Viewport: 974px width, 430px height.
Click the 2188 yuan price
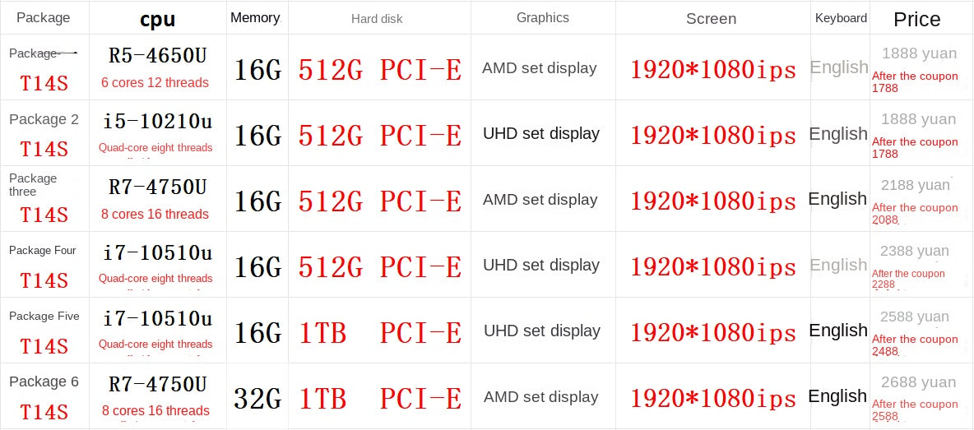pyautogui.click(x=914, y=185)
